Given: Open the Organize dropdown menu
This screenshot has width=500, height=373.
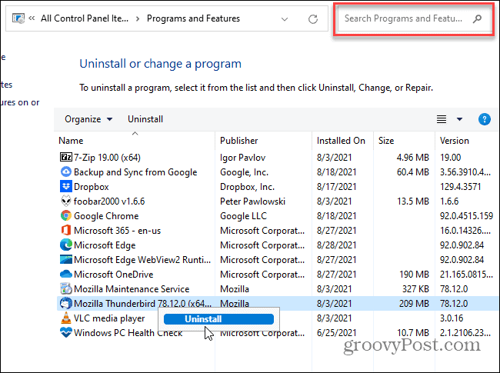Looking at the screenshot, I should pyautogui.click(x=88, y=119).
